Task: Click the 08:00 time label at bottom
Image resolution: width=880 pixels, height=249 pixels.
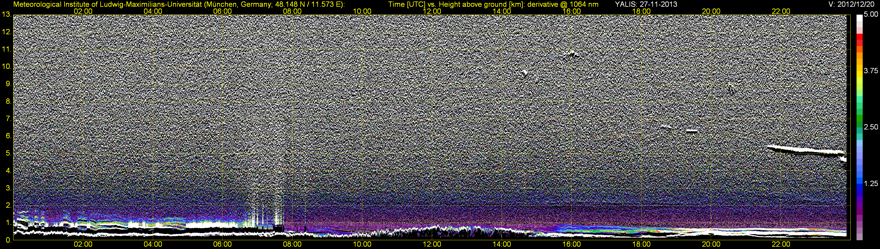Action: point(292,244)
